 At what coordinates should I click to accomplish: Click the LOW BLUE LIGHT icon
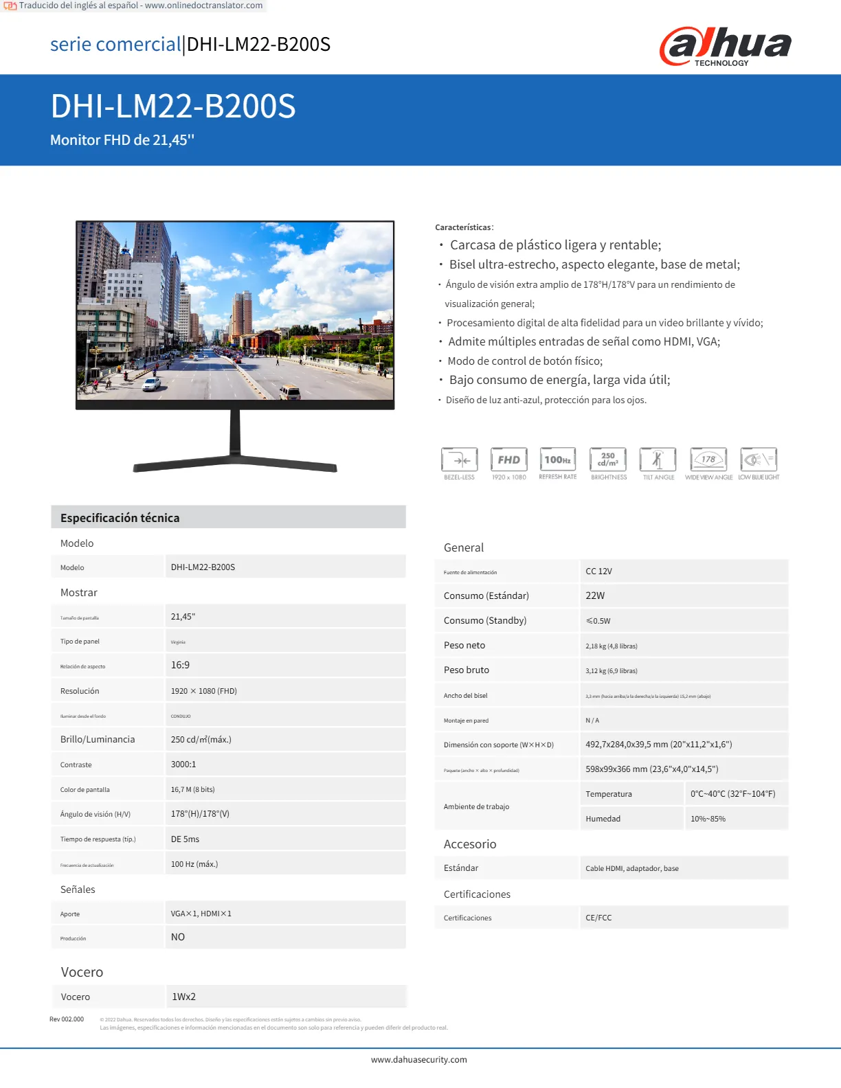tap(759, 464)
